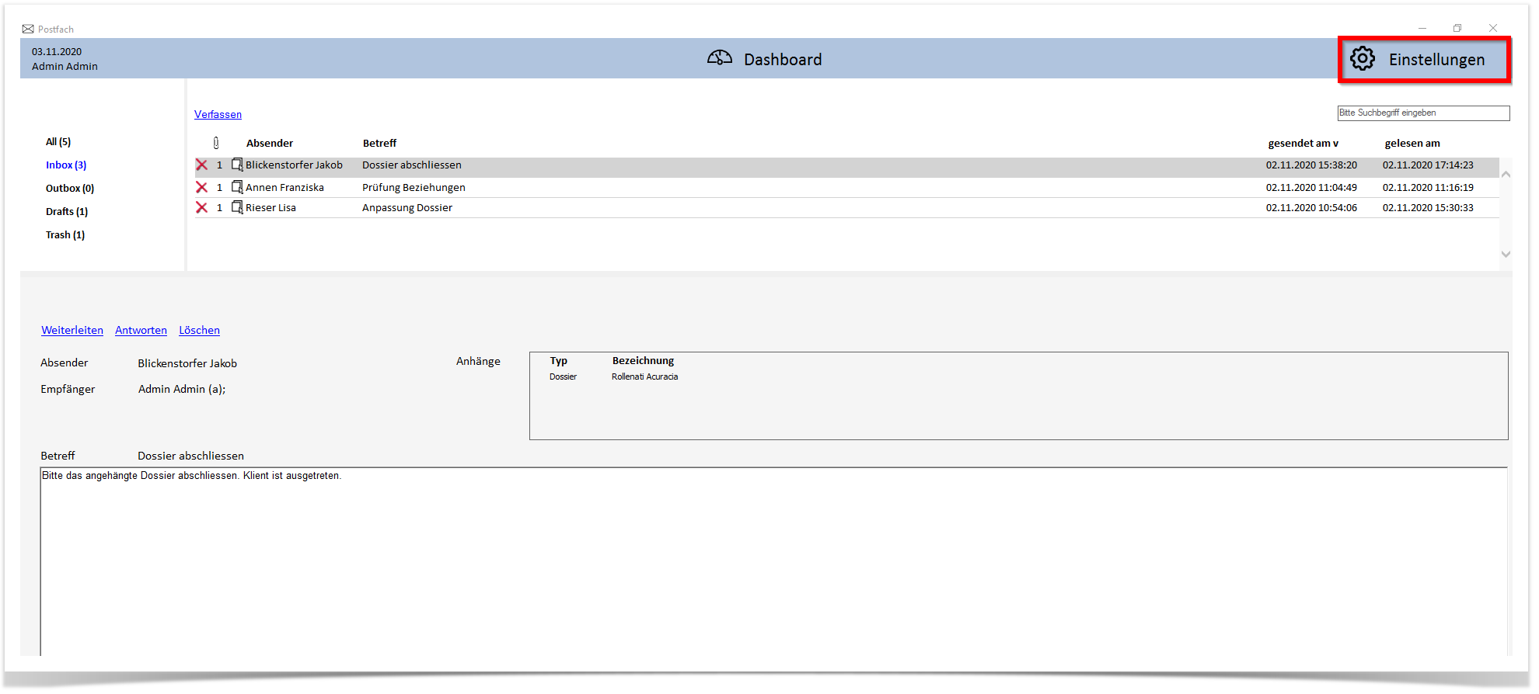The width and height of the screenshot is (1539, 694).
Task: Click the Dashboard title label
Action: [783, 60]
